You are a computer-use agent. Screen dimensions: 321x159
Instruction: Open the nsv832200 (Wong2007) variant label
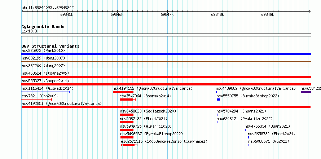(43, 66)
